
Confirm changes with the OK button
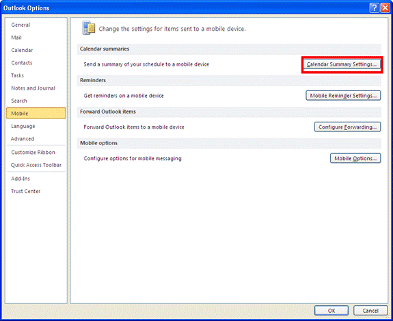coord(331,311)
